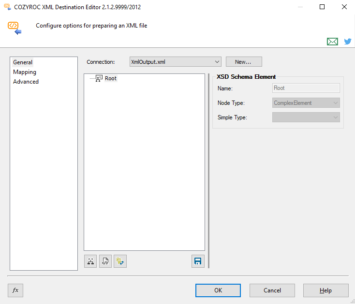Viewport: 355px width, 304px height.
Task: Confirm with the OK button
Action: click(218, 290)
